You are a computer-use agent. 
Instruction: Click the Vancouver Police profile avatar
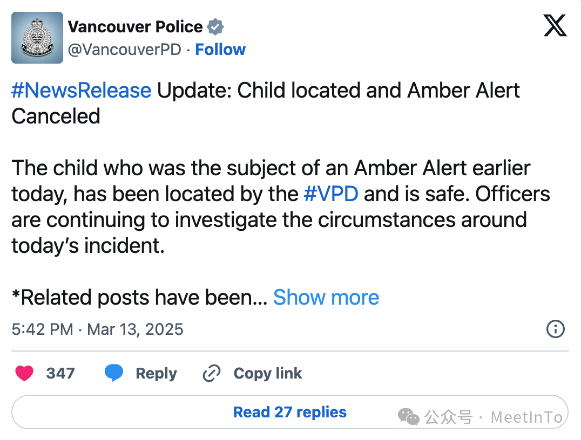click(x=37, y=38)
